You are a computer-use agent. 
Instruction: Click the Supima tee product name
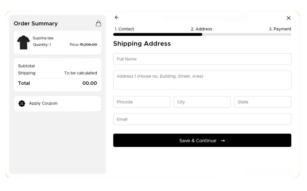point(43,38)
